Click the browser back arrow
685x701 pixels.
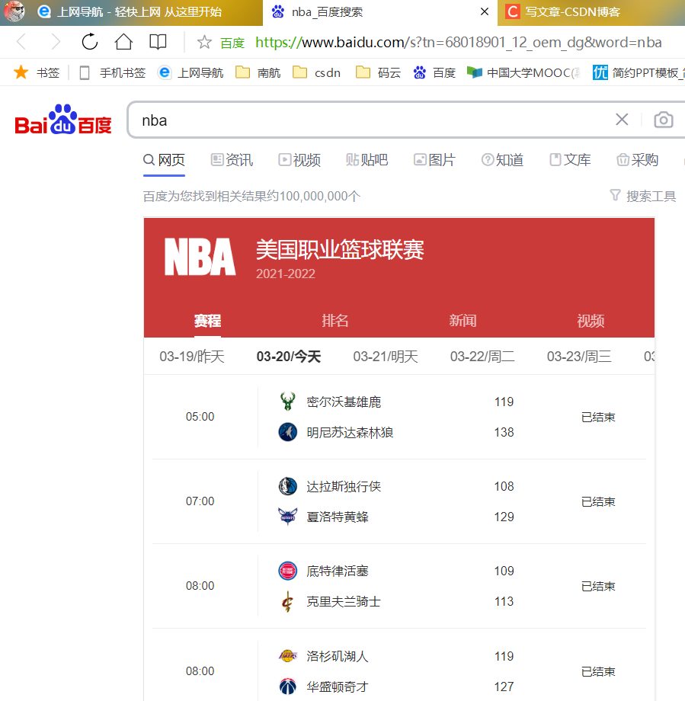click(x=21, y=43)
